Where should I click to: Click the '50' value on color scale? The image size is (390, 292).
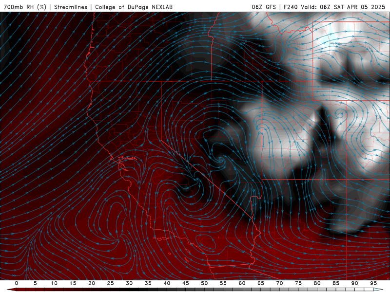coord(204,283)
